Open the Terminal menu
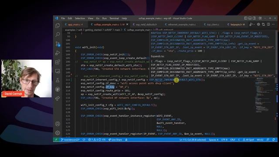 point(114,18)
